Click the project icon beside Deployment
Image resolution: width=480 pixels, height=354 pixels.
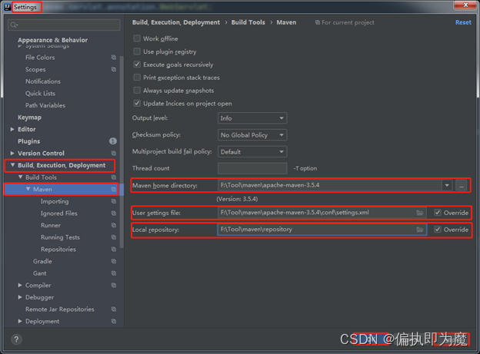(114, 321)
